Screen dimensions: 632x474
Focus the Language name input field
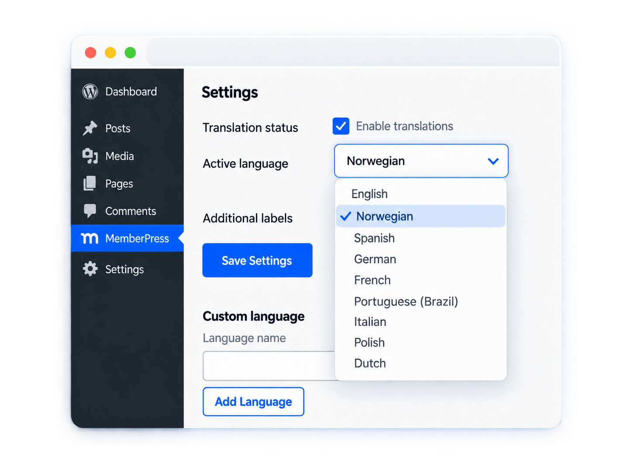[269, 366]
